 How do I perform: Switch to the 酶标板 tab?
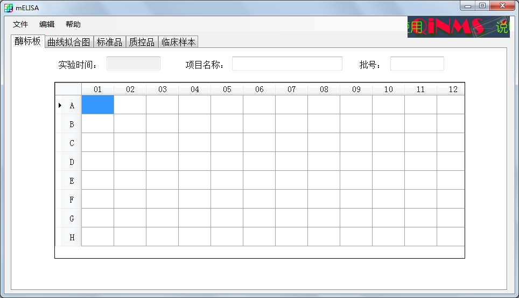pyautogui.click(x=28, y=41)
